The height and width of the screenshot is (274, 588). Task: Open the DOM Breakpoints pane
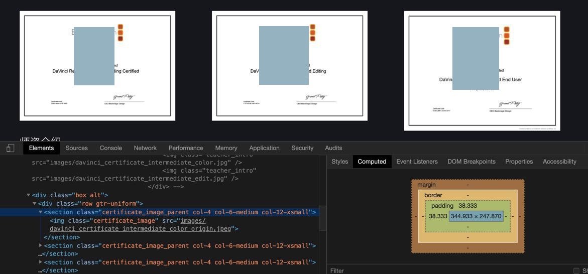pyautogui.click(x=472, y=162)
